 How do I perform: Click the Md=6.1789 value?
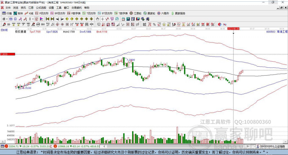click(69, 32)
